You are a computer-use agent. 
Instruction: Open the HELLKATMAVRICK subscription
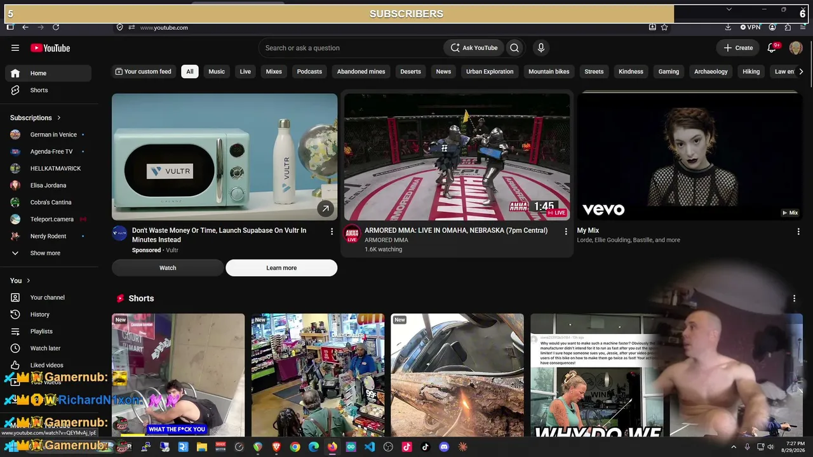pyautogui.click(x=48, y=168)
